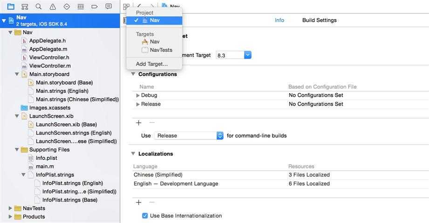Collapse the Localizations section
Viewport: 429px width, 223px height.
click(133, 154)
